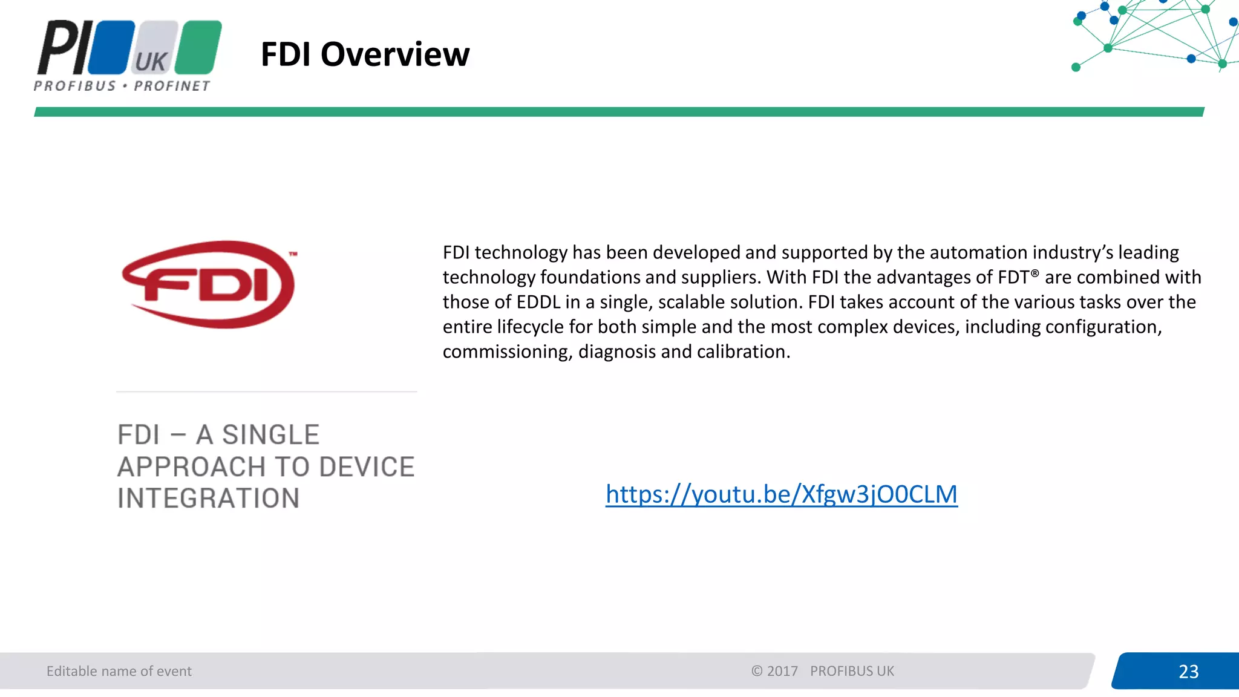1239x697 pixels.
Task: Click the PI UK PROFIBUS PROFINET logo
Action: (x=128, y=56)
